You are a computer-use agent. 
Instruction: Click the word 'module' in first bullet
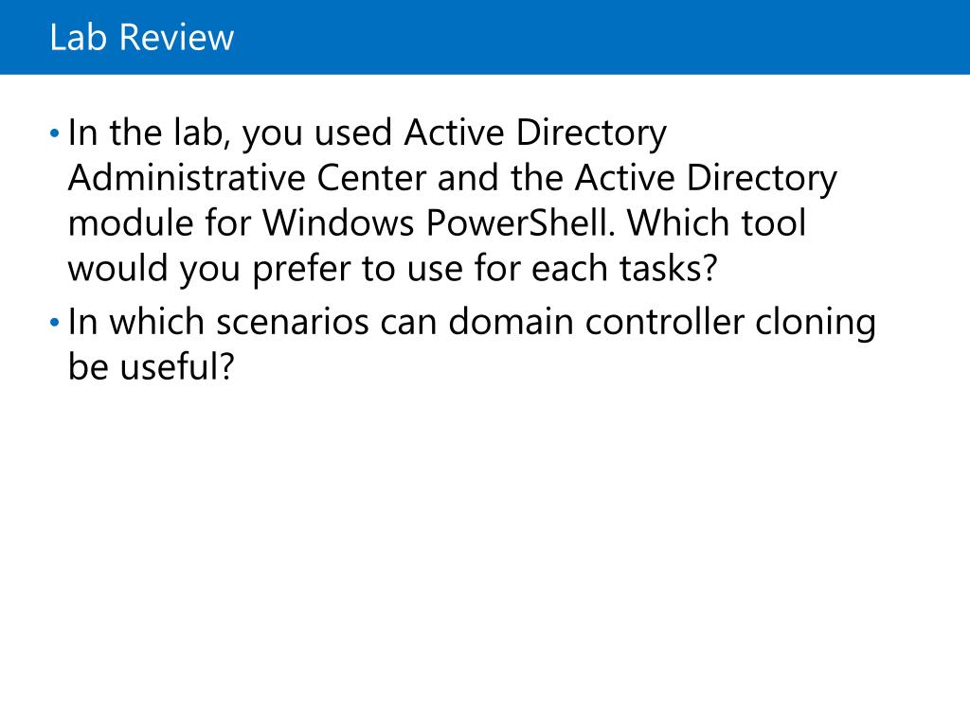point(131,222)
